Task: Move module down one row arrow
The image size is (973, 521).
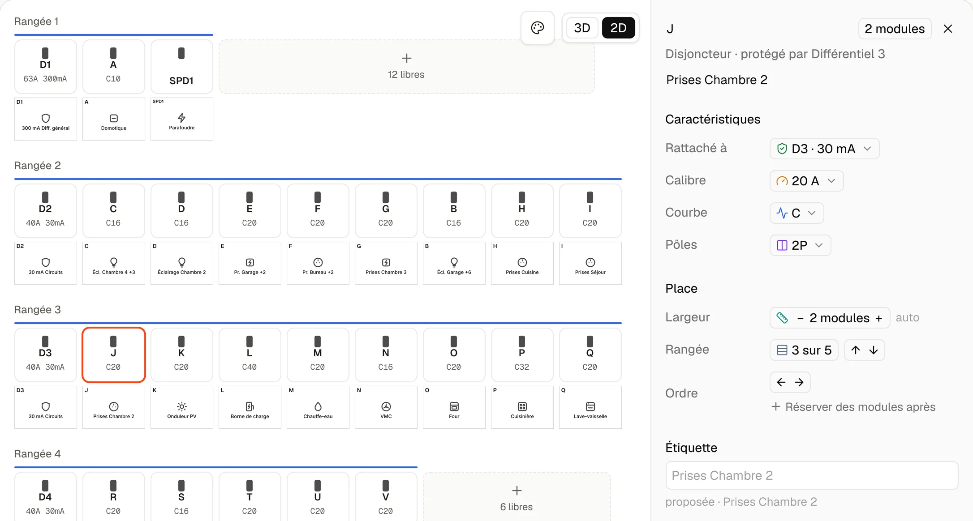Action: coord(874,350)
